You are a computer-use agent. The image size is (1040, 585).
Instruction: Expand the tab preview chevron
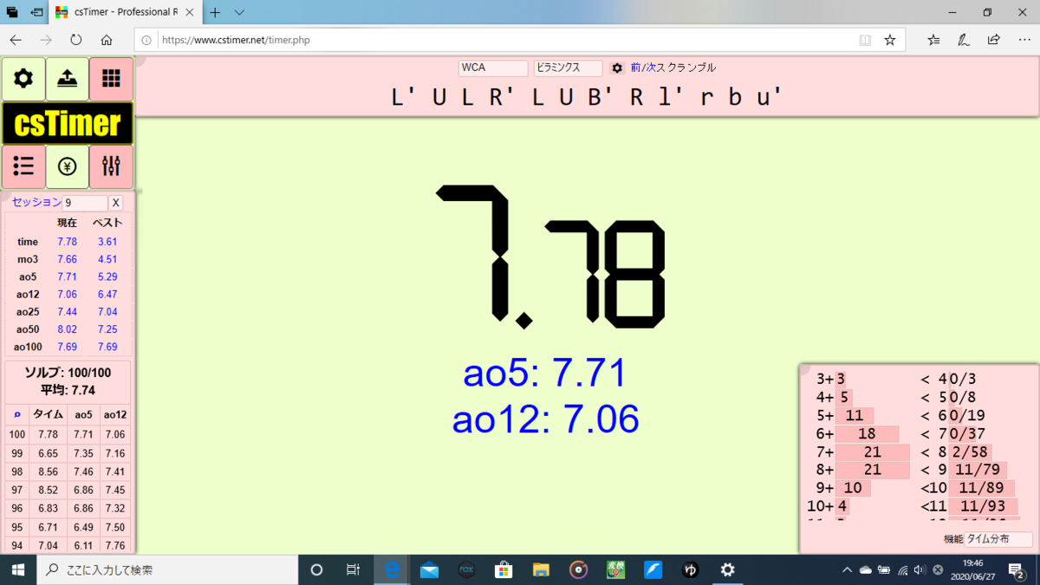click(x=240, y=13)
